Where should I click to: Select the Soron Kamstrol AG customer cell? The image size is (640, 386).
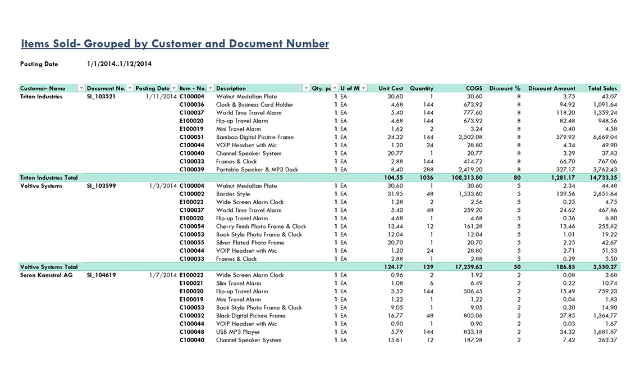click(46, 275)
